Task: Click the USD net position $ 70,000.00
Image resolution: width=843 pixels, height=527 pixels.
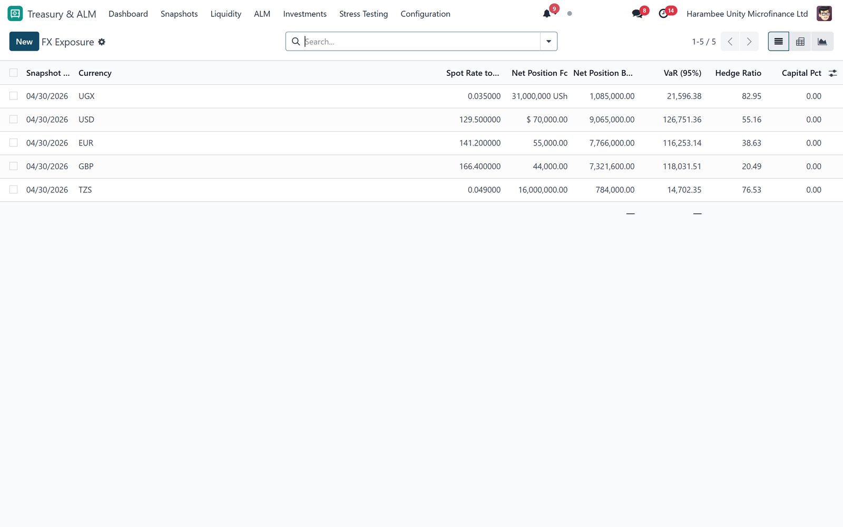Action: pyautogui.click(x=547, y=120)
